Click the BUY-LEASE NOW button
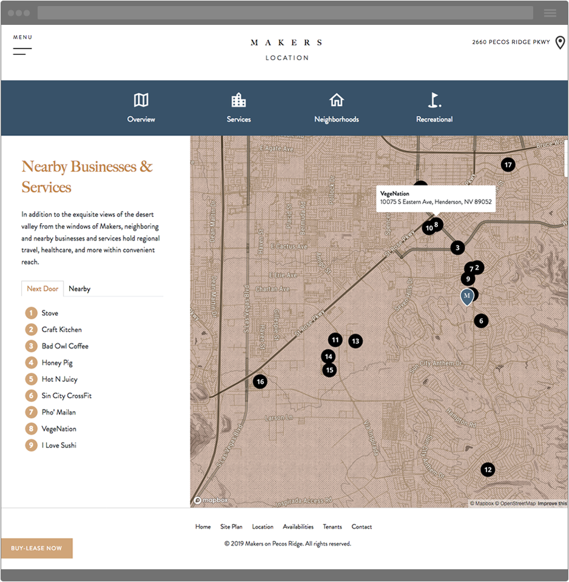Image resolution: width=569 pixels, height=582 pixels. [36, 548]
